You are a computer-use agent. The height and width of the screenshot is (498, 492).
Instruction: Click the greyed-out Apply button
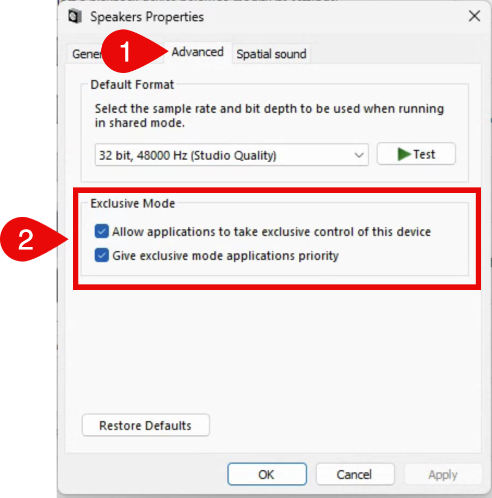pyautogui.click(x=442, y=475)
